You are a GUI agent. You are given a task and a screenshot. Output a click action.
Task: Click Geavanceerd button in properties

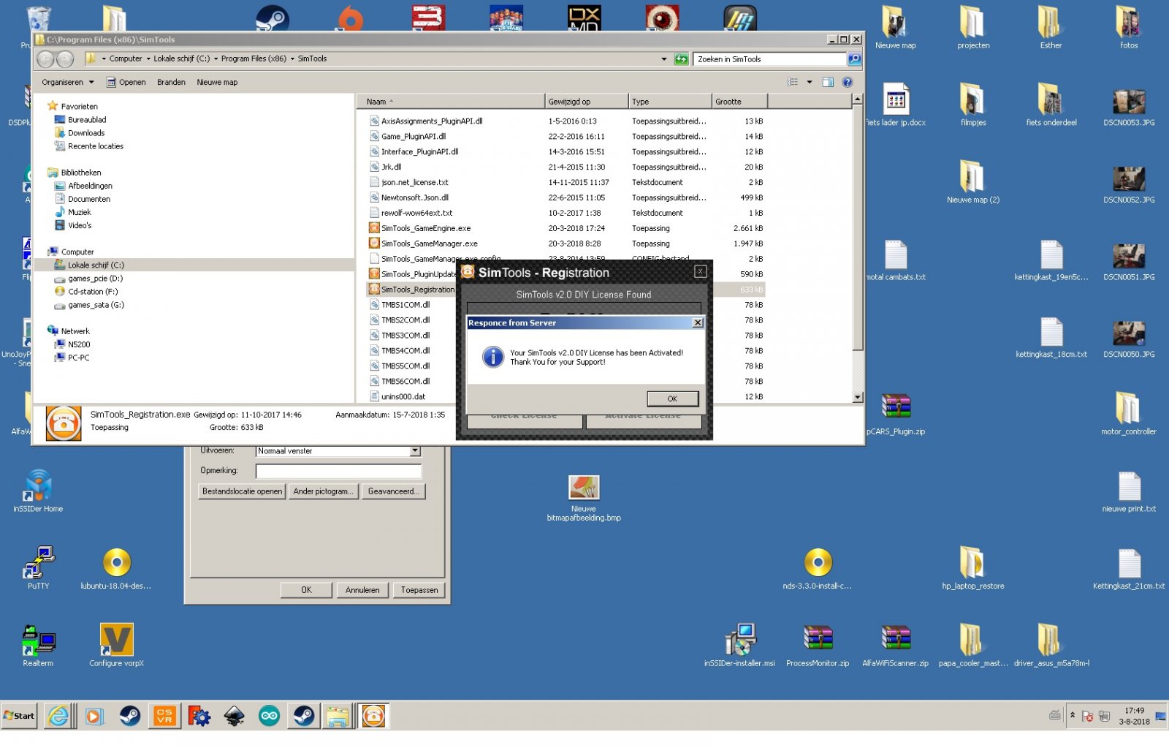394,491
